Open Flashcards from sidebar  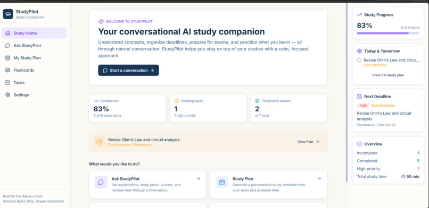click(34, 70)
